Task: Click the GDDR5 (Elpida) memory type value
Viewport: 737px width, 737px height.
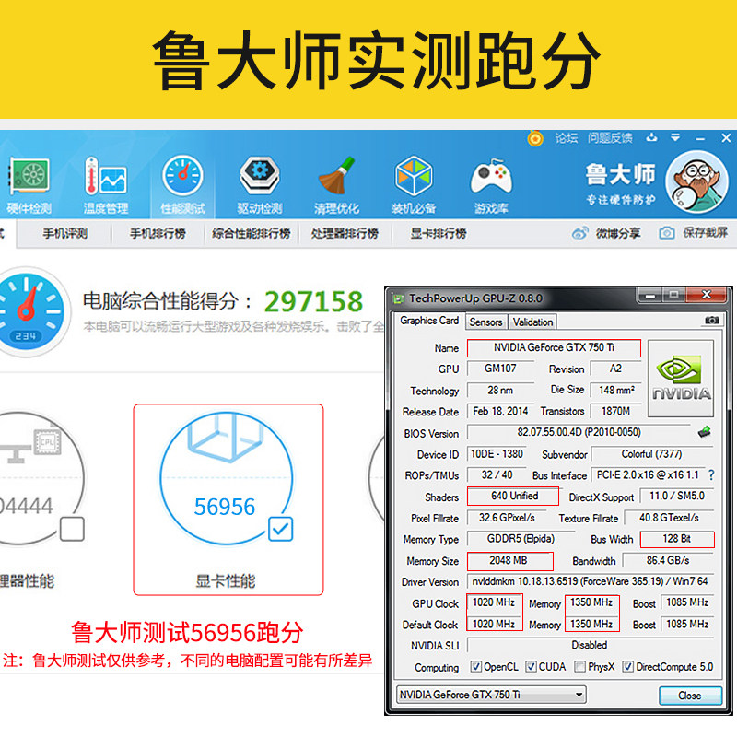Action: (521, 539)
